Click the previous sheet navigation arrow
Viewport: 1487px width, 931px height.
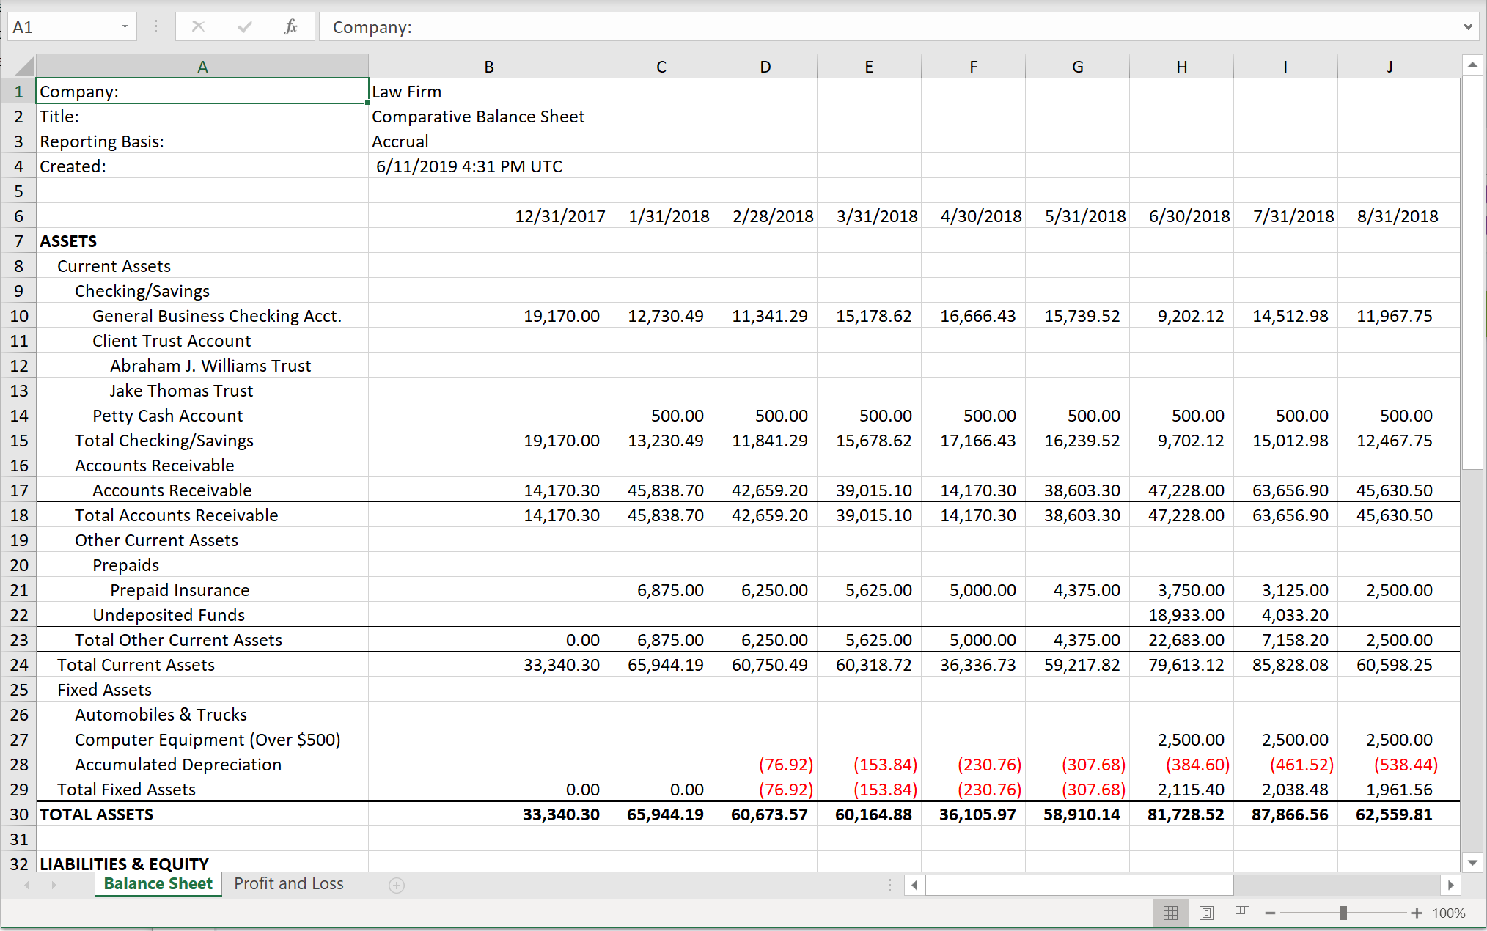[27, 885]
